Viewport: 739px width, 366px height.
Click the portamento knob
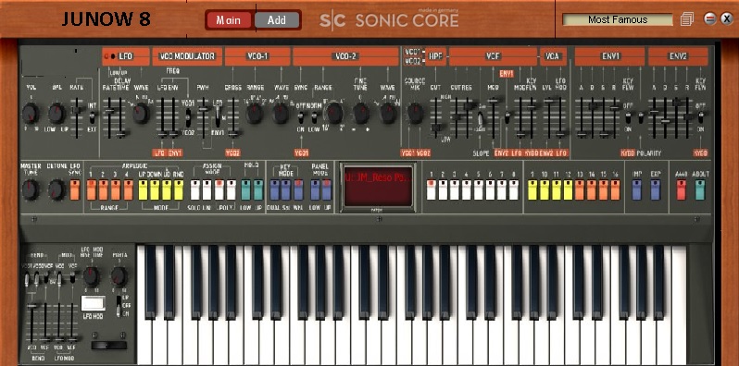[x=119, y=276]
